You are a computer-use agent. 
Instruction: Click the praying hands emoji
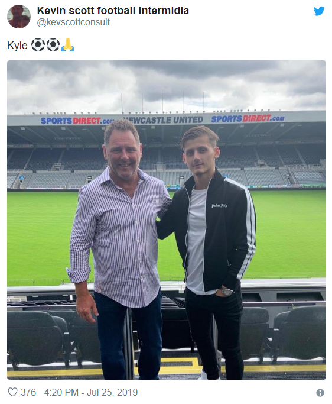[68, 44]
